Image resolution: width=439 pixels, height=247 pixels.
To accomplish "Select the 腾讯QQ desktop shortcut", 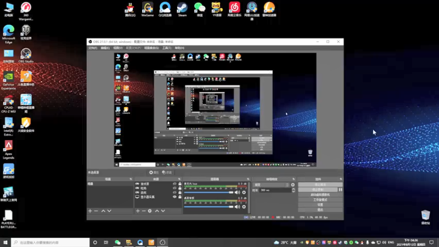I will pos(130,9).
